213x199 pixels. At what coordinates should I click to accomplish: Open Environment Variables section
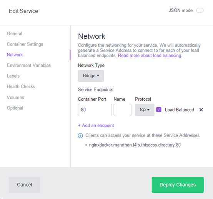[29, 65]
